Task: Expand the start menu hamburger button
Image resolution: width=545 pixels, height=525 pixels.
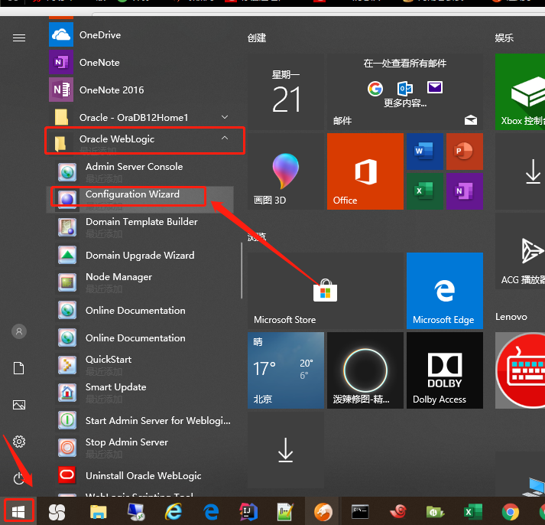Action: 19,37
